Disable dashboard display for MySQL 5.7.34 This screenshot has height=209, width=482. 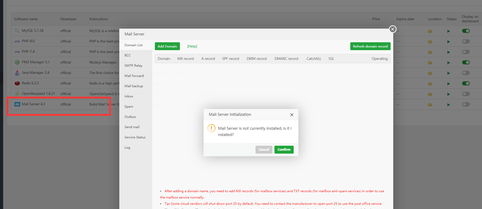point(466,31)
